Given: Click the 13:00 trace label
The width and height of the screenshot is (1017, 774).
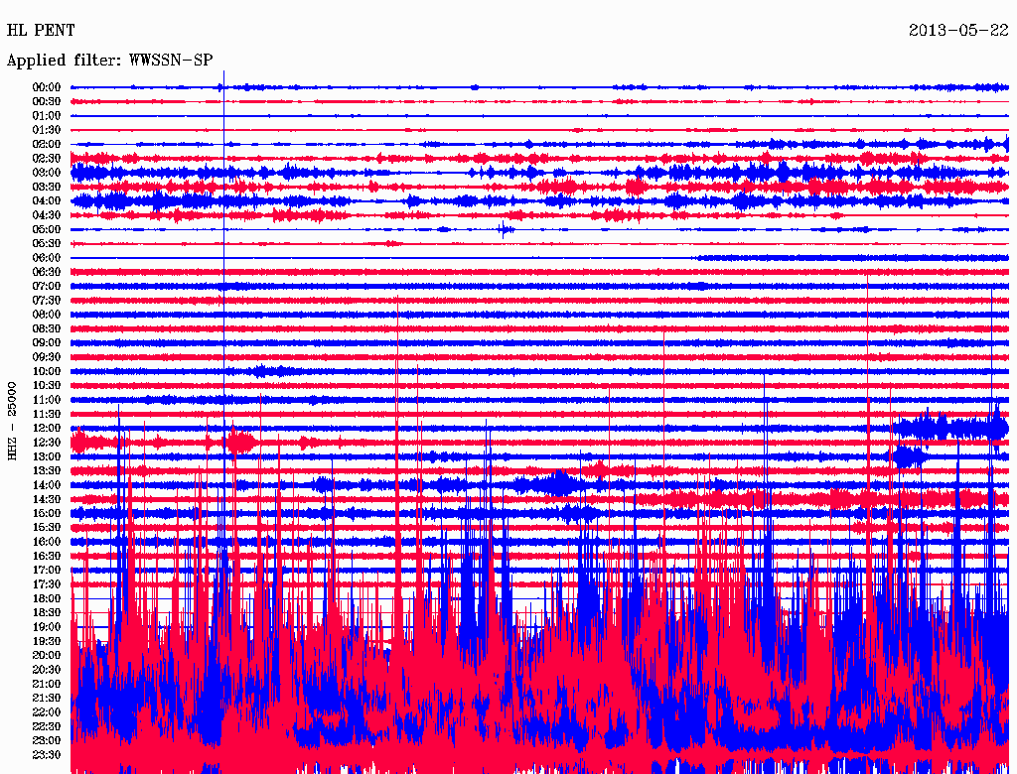Looking at the screenshot, I should pyautogui.click(x=47, y=456).
